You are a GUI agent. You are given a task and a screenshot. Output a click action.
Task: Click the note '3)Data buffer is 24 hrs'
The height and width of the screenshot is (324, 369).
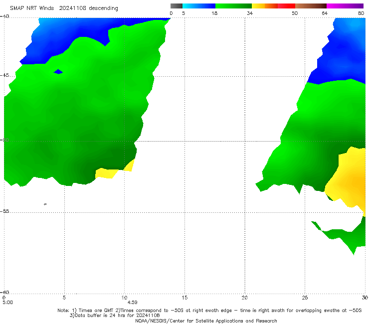[115, 316]
